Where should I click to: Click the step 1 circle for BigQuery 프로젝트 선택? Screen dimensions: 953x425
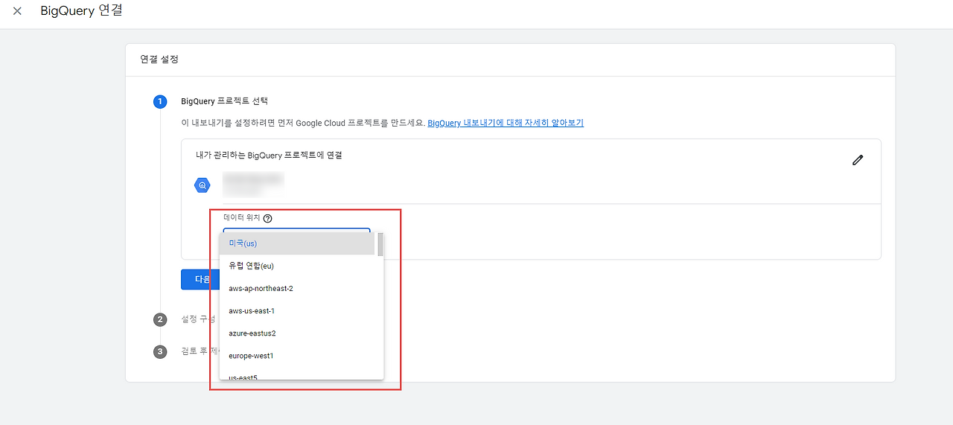pyautogui.click(x=160, y=102)
